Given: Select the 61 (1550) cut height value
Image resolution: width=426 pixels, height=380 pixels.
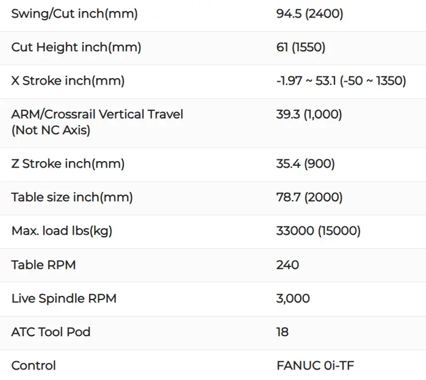Looking at the screenshot, I should tap(301, 47).
